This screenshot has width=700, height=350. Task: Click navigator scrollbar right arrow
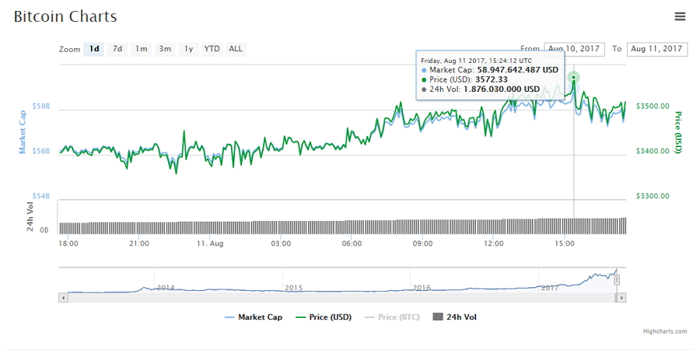[x=621, y=297]
